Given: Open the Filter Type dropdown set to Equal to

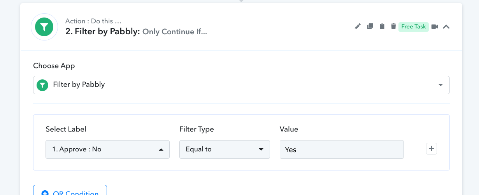Looking at the screenshot, I should (x=225, y=149).
